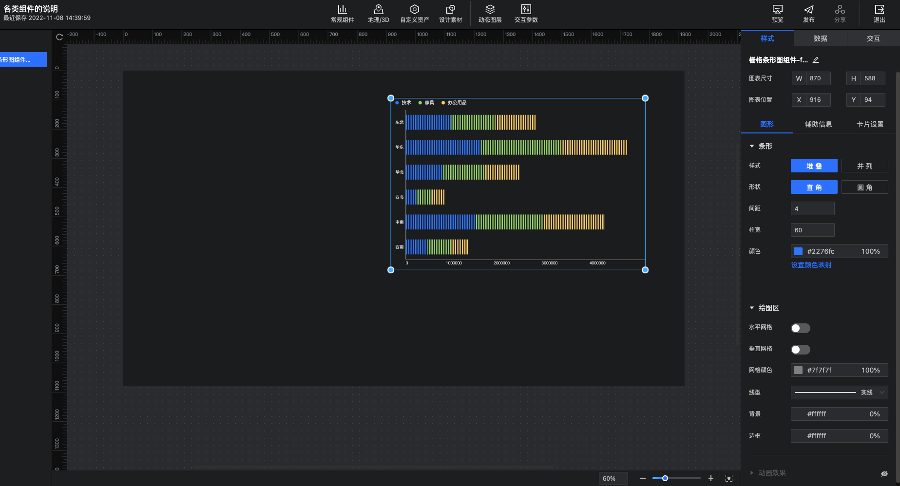Click the 办公用品 legend item in chart

454,103
